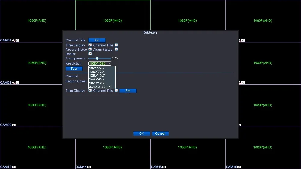Choose 1280*1024 resolution option
The height and width of the screenshot is (169, 301).
(102, 75)
